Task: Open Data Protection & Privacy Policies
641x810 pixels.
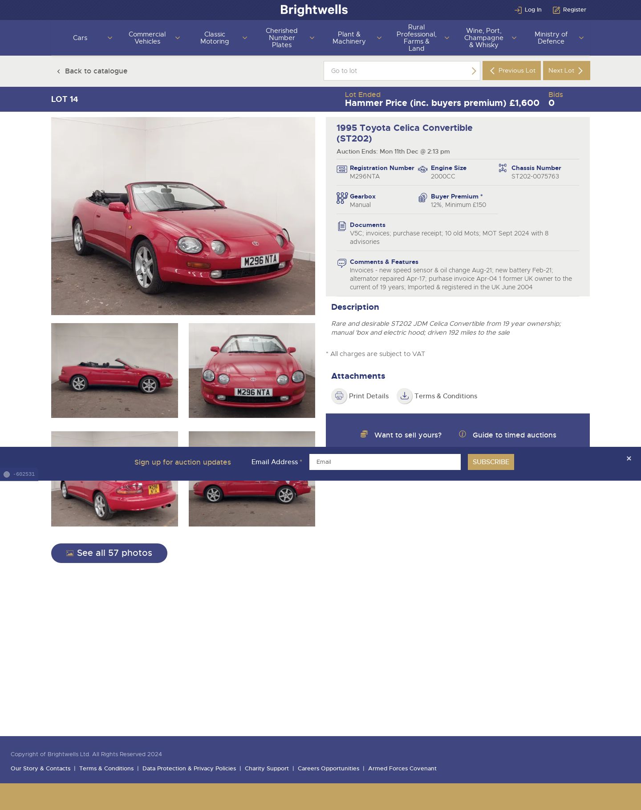Action: pyautogui.click(x=189, y=769)
